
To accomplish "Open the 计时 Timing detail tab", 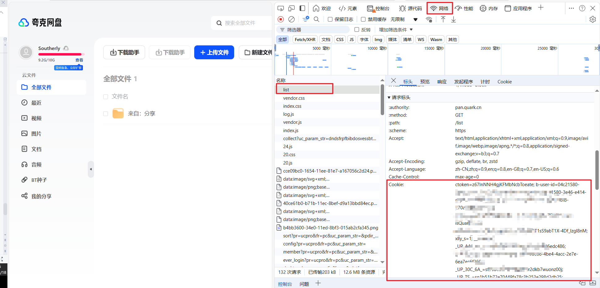I will point(485,81).
